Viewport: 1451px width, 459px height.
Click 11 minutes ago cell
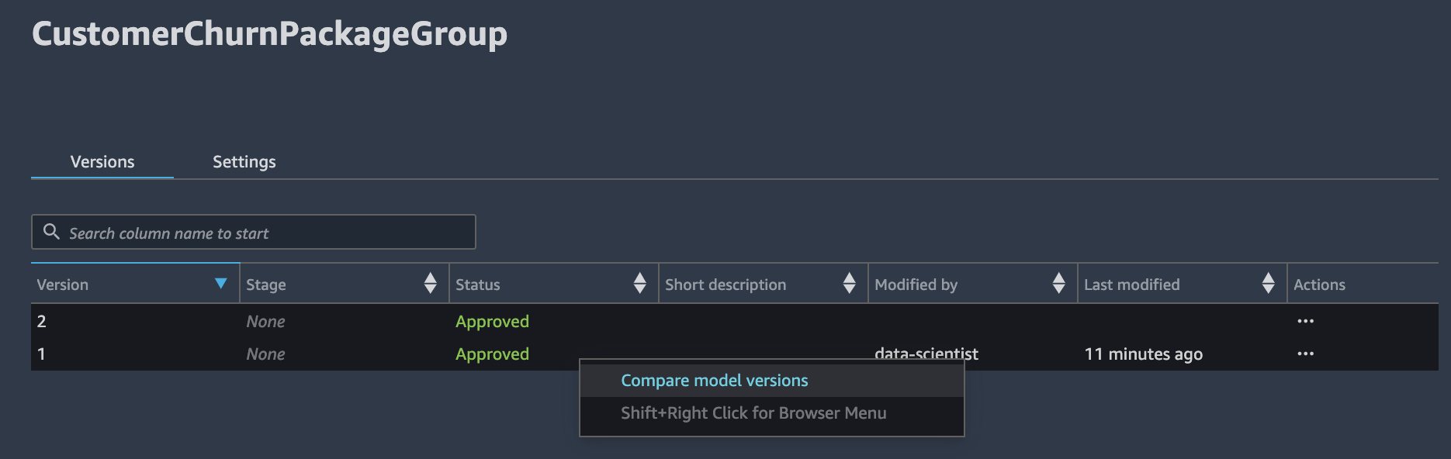1143,354
